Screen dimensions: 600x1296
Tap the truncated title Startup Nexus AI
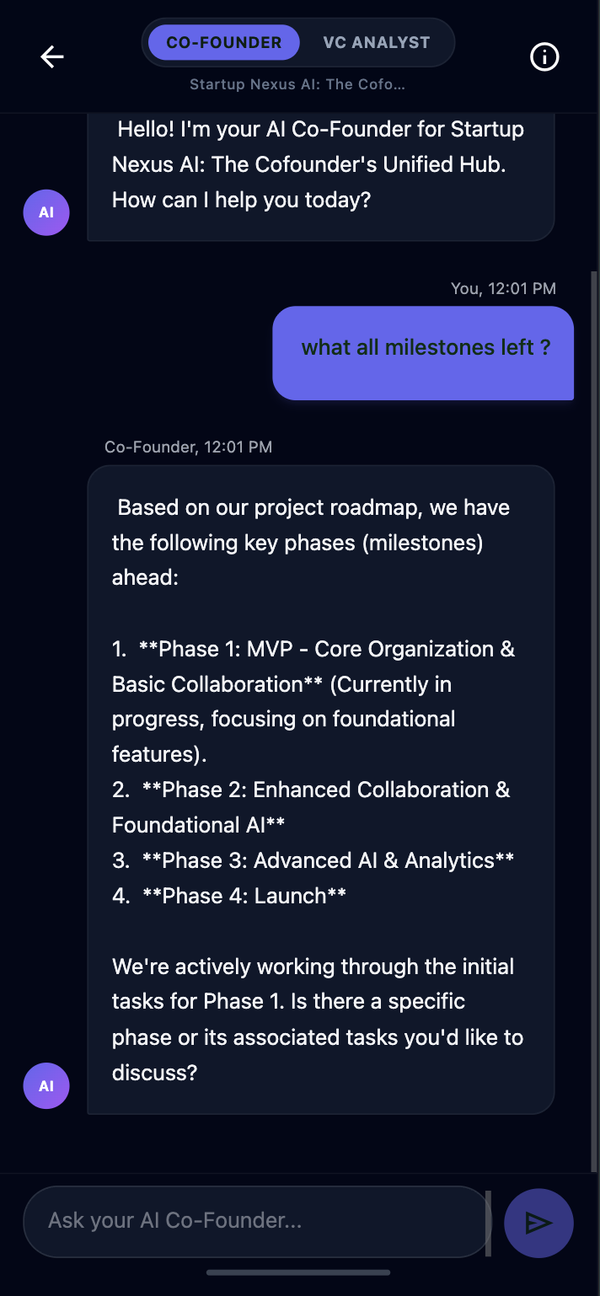pyautogui.click(x=297, y=84)
